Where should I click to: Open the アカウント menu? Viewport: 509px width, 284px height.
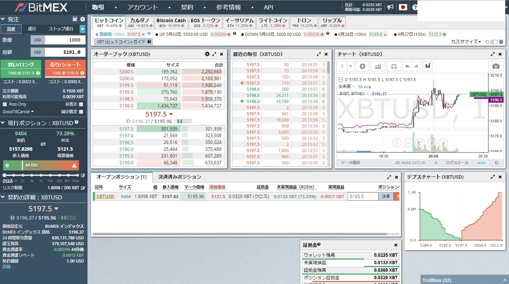(x=143, y=7)
